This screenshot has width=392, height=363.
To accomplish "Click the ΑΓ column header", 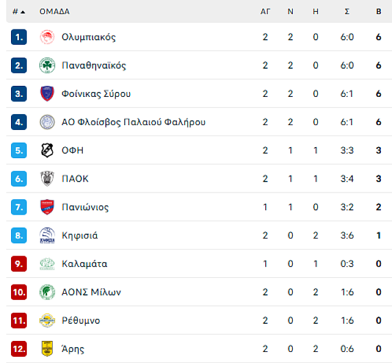I will coord(265,12).
